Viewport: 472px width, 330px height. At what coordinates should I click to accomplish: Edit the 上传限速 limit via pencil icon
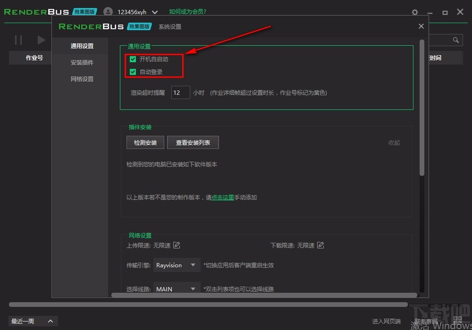[x=177, y=245]
